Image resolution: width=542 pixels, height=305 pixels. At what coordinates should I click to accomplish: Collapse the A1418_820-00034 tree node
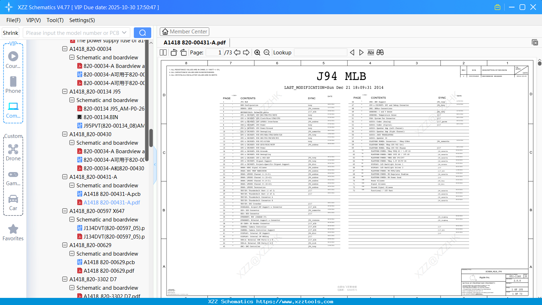click(x=65, y=49)
